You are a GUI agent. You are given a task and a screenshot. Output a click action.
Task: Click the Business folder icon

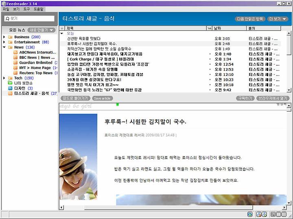pyautogui.click(x=11, y=37)
